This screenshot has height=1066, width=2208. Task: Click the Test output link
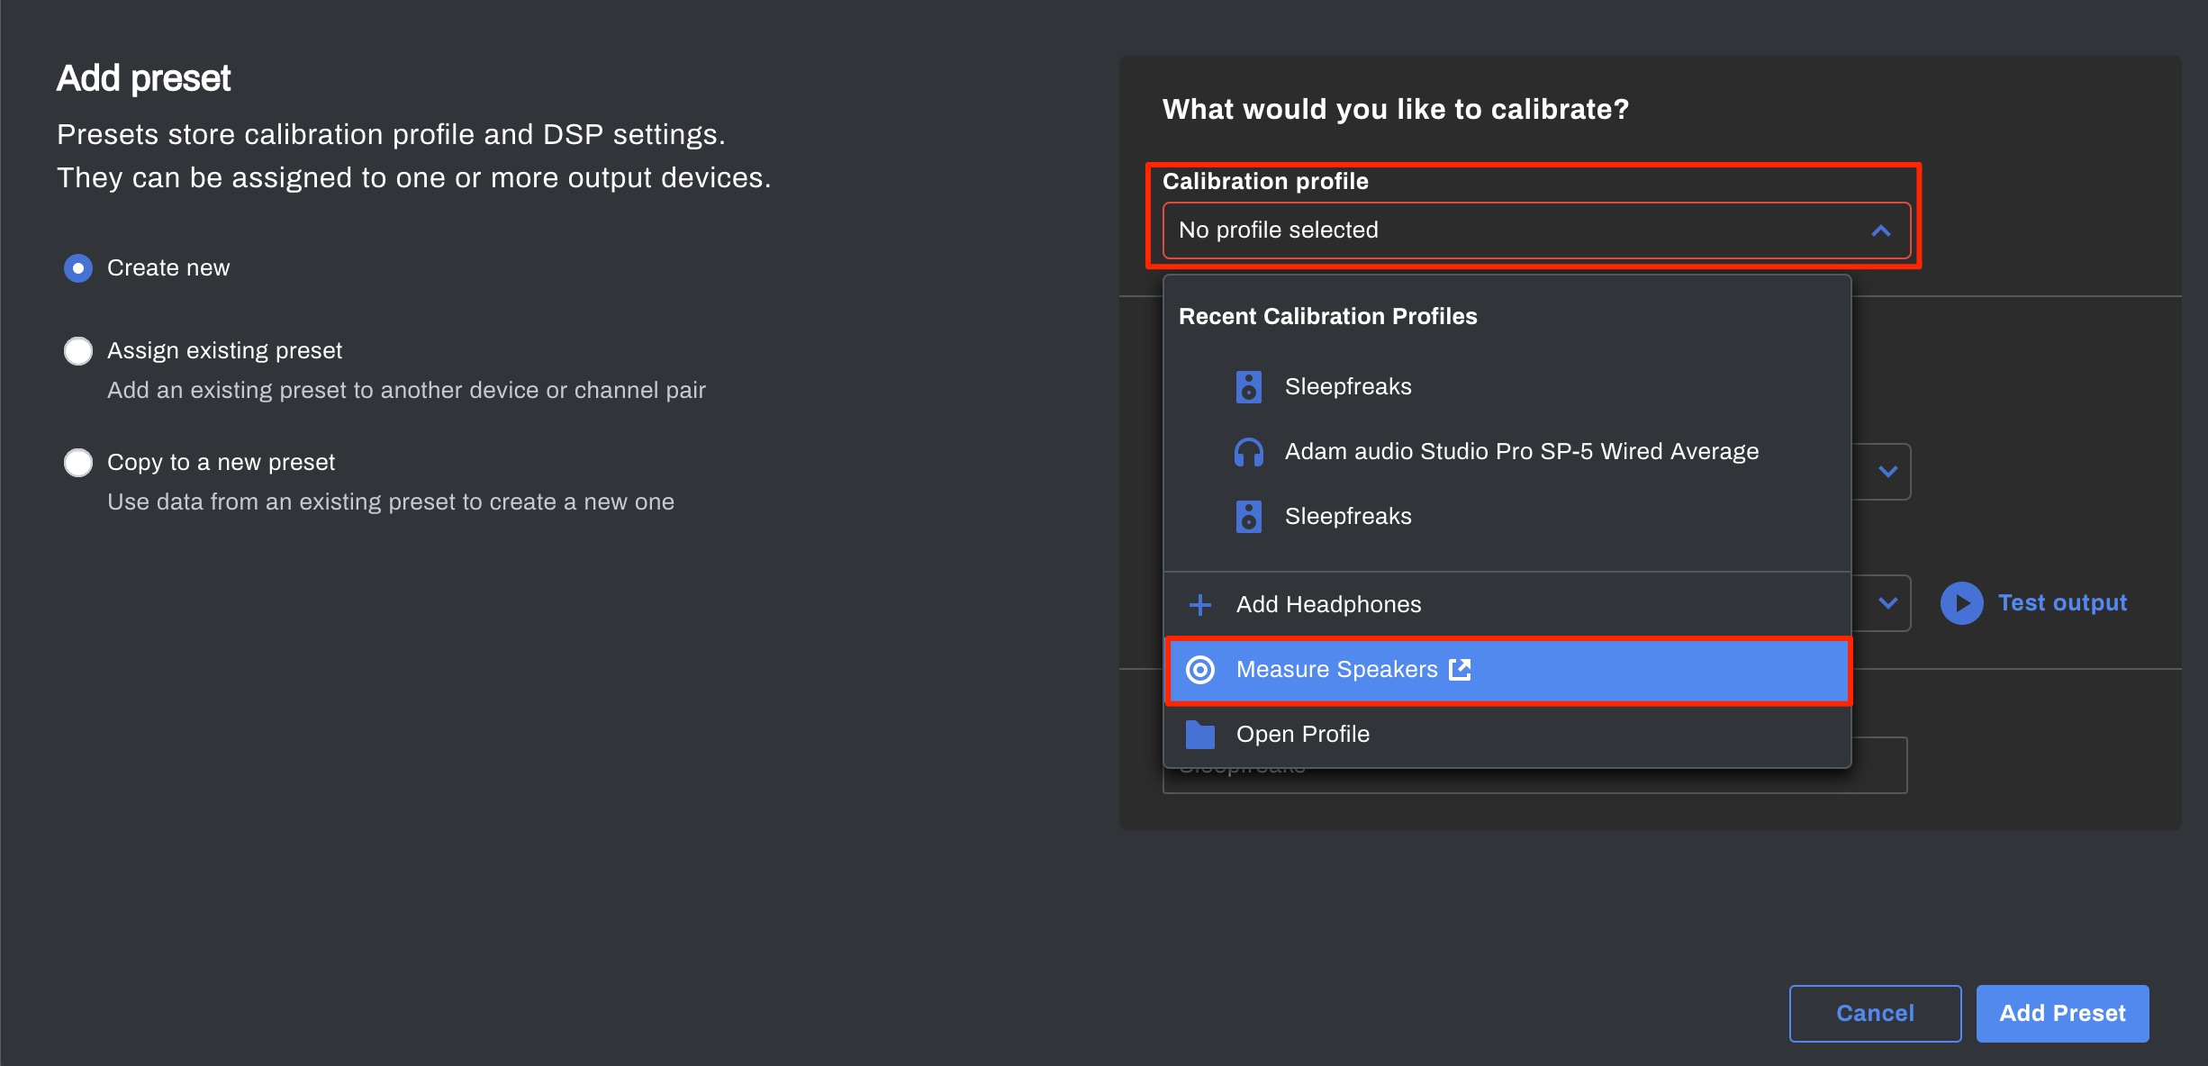point(2062,603)
